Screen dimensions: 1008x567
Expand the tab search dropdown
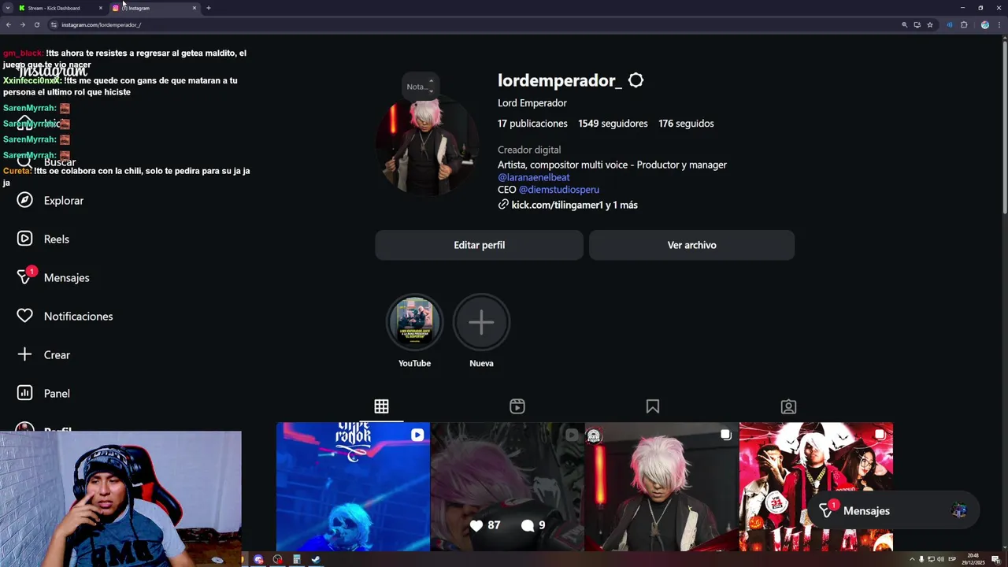pyautogui.click(x=7, y=8)
